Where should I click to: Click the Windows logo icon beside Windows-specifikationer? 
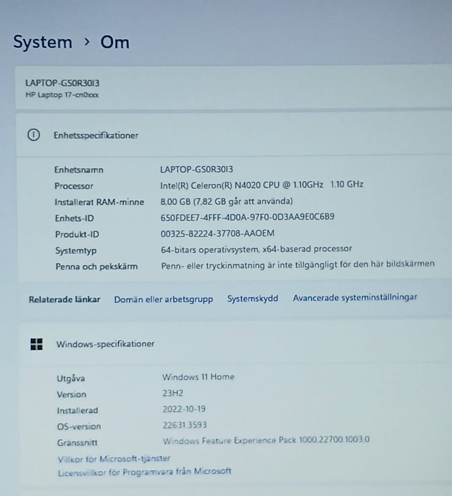(36, 344)
